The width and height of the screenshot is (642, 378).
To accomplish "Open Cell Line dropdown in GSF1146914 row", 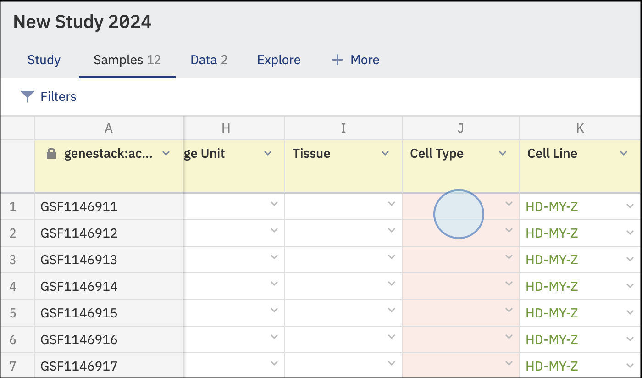I will (x=630, y=286).
